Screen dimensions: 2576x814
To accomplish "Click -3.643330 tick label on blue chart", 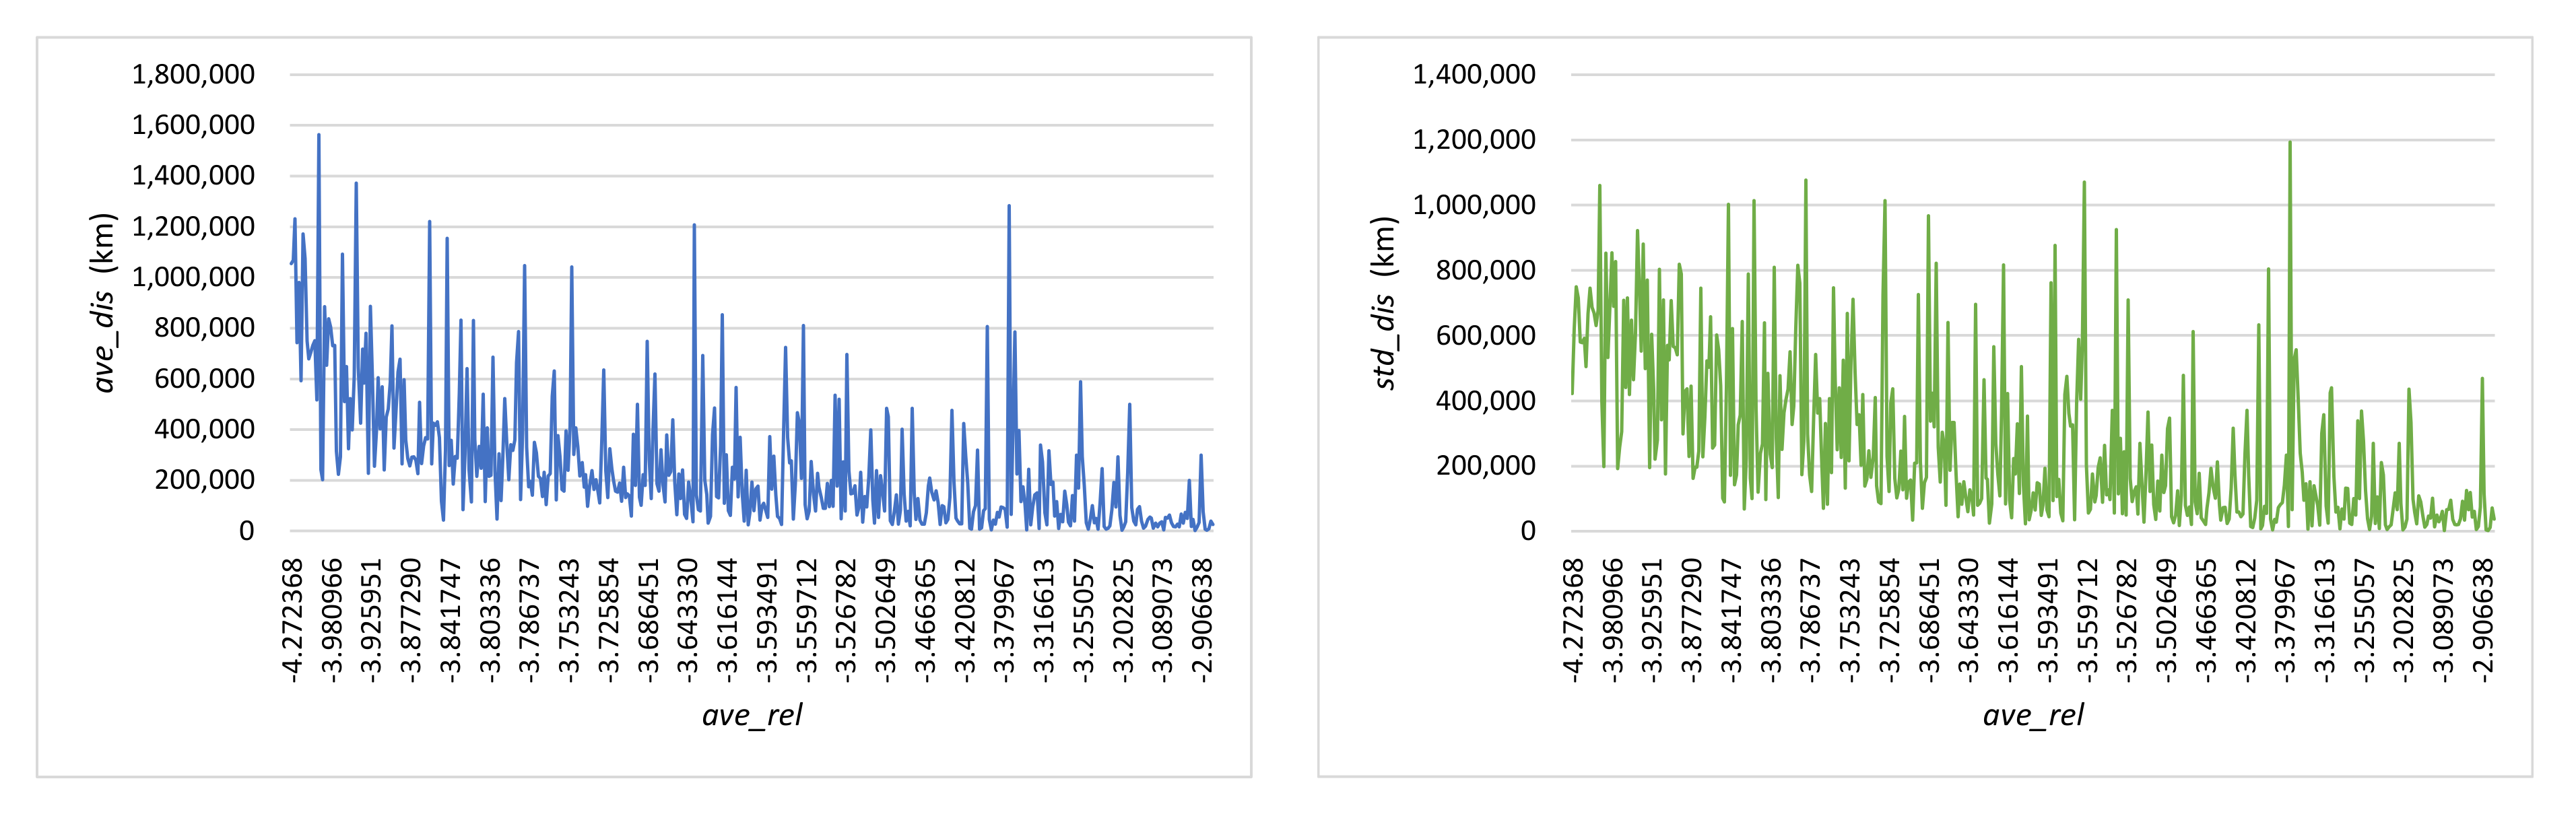I will pos(687,621).
